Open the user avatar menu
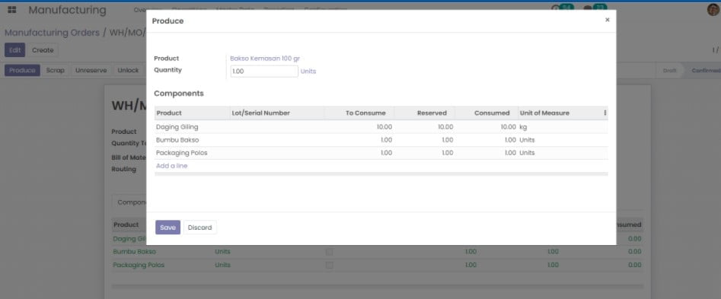Screen dimensions: 721x299 click(713, 10)
